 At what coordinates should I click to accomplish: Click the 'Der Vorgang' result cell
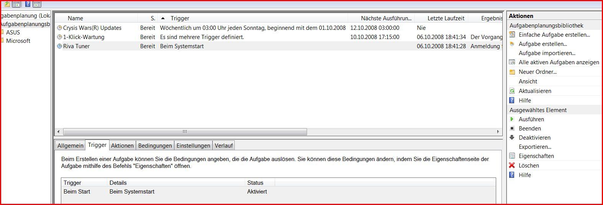click(x=486, y=37)
